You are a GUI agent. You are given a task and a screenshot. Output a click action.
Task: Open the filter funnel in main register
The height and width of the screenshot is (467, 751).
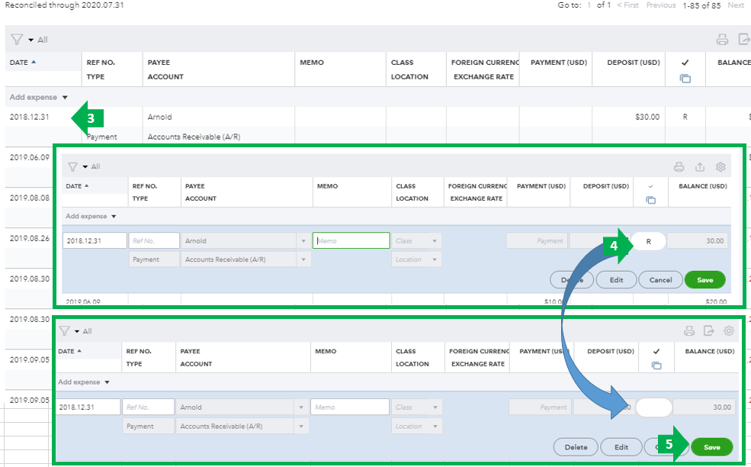pyautogui.click(x=17, y=40)
